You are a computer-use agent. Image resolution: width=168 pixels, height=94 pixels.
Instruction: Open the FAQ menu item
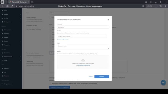click(x=5, y=72)
